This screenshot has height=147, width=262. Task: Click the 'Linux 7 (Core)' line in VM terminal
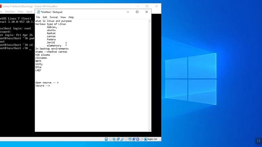pyautogui.click(x=16, y=18)
